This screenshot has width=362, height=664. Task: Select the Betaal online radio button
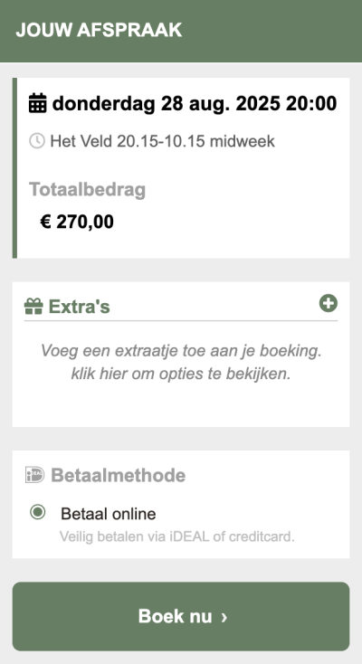click(x=38, y=512)
